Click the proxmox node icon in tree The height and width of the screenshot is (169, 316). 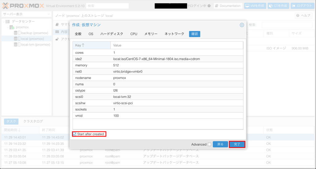click(x=12, y=27)
